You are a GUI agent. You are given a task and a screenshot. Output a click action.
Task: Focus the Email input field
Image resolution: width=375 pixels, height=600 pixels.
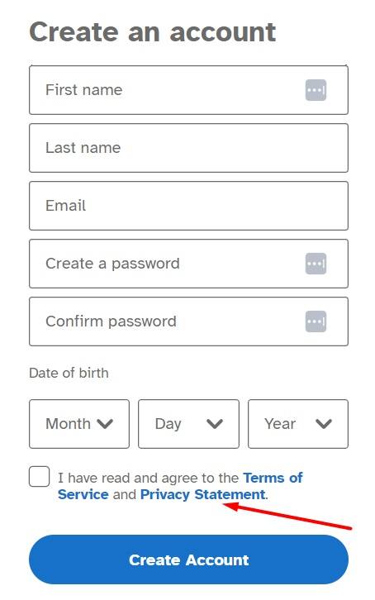[188, 206]
